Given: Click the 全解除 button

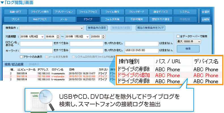Looking at the screenshot, I should tap(206, 19).
